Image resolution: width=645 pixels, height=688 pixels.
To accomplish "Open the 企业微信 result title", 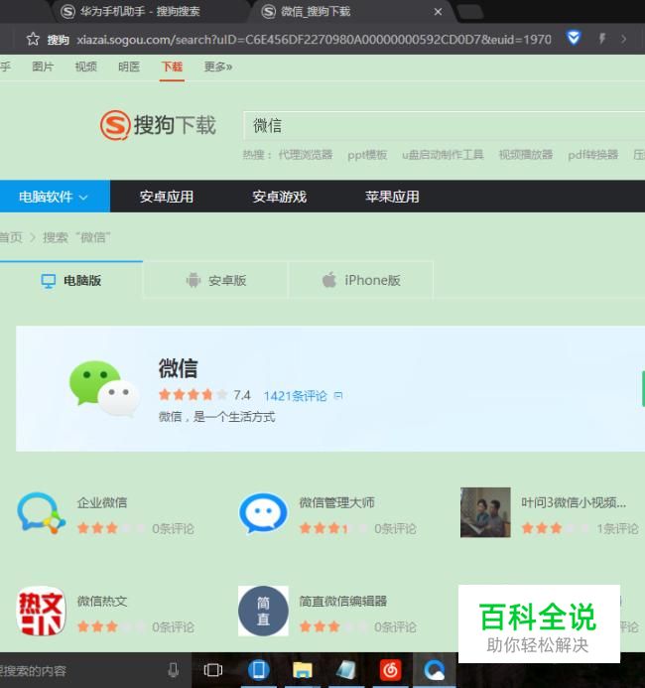I will [102, 502].
